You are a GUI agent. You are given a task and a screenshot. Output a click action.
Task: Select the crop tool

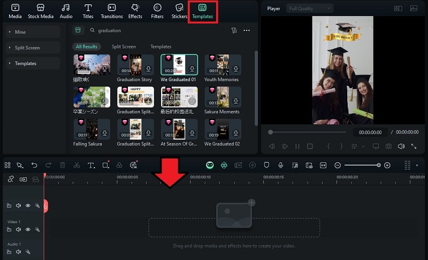105,165
